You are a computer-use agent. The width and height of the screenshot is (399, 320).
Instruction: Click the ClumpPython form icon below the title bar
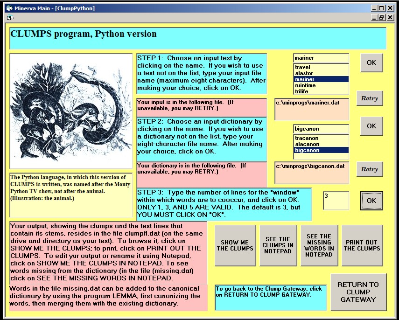coord(9,17)
